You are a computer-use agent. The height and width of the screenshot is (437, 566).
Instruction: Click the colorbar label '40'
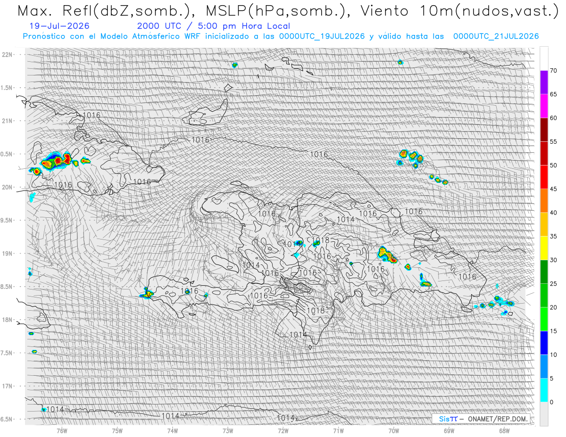click(x=553, y=213)
